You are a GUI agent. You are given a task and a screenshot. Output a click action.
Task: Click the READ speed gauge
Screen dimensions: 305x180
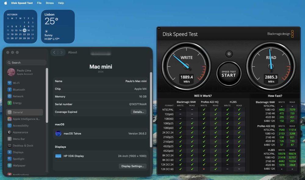(271, 66)
